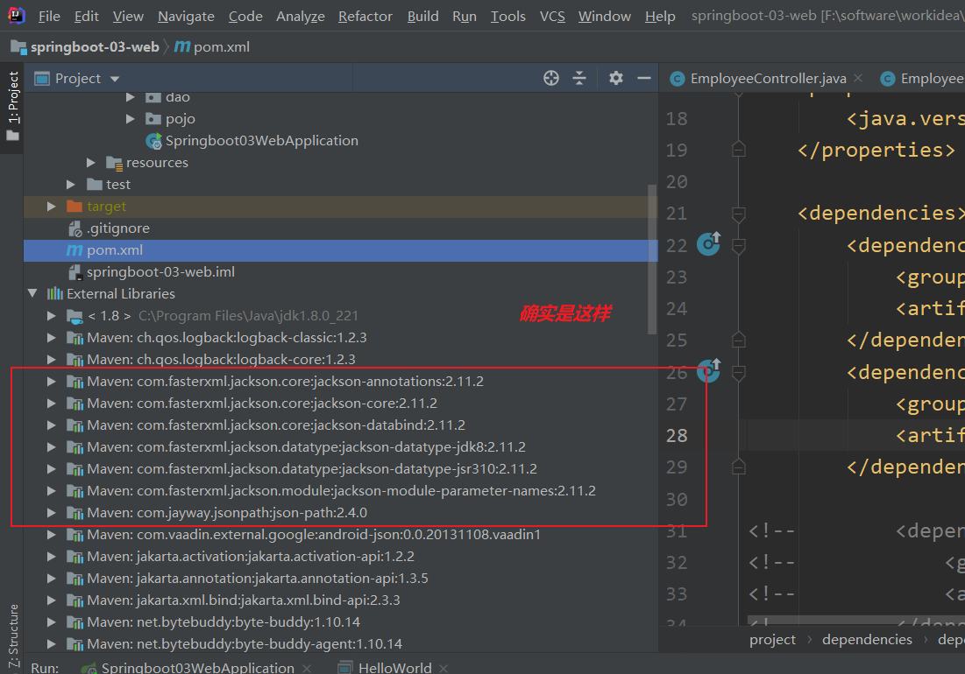The width and height of the screenshot is (965, 674).
Task: Close the EmployeeController.java tab
Action: click(859, 78)
